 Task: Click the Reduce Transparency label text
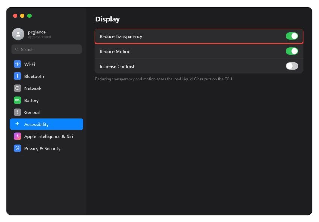coord(121,36)
